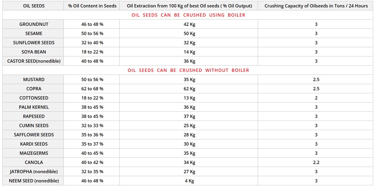Click the SUNFLOWER SEEDS row label
Image resolution: width=377 pixels, height=191 pixels.
pos(34,42)
